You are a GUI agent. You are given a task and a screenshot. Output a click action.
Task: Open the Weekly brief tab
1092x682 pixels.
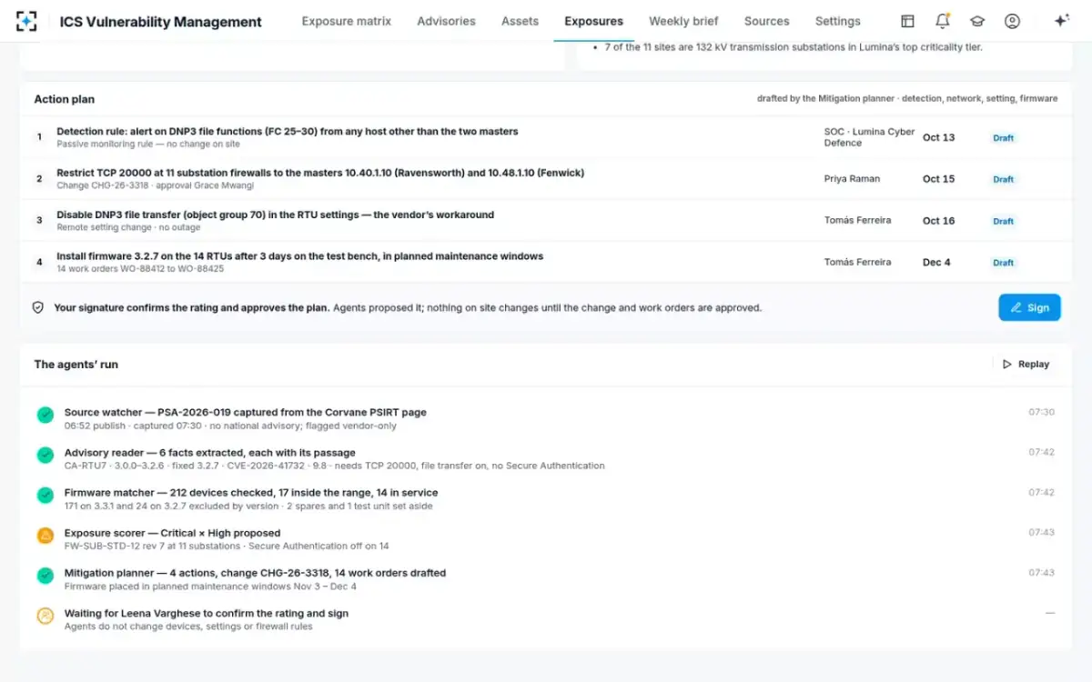coord(683,21)
